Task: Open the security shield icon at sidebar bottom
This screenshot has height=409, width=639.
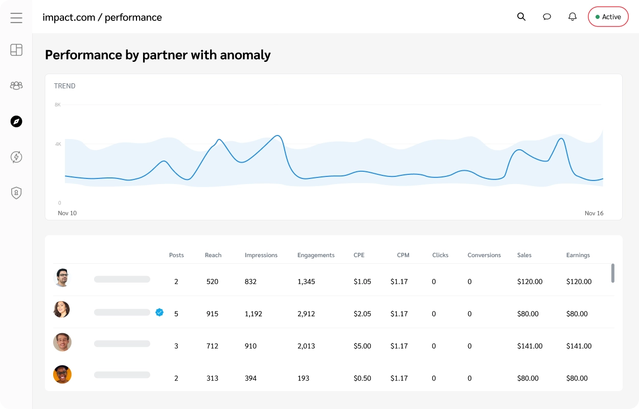Action: [16, 193]
